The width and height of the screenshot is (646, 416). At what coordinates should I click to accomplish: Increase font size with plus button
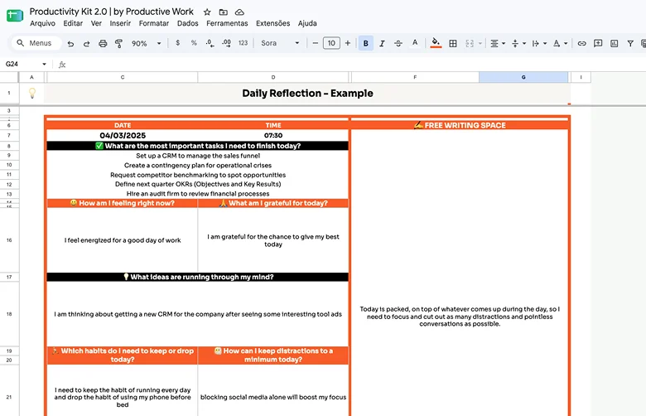point(348,43)
